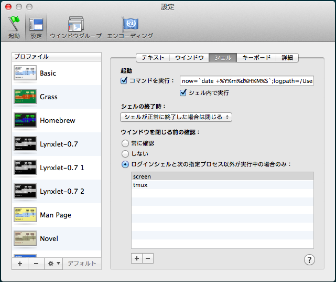The image size is (336, 282).
Task: Open the エンコーディング encodings pane
Action: coord(130,27)
